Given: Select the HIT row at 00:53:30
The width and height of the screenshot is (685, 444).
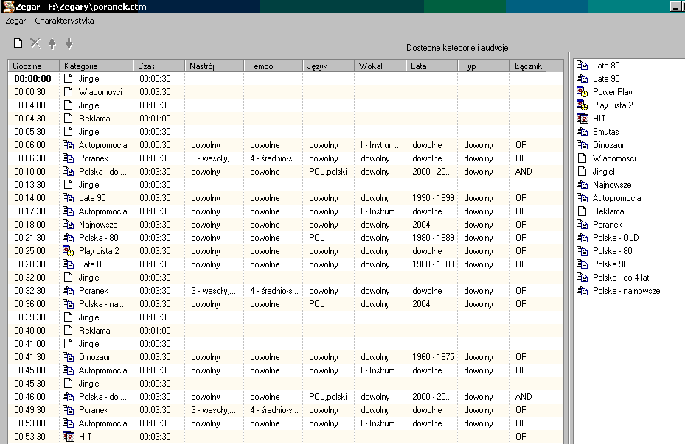Looking at the screenshot, I should tap(285, 437).
